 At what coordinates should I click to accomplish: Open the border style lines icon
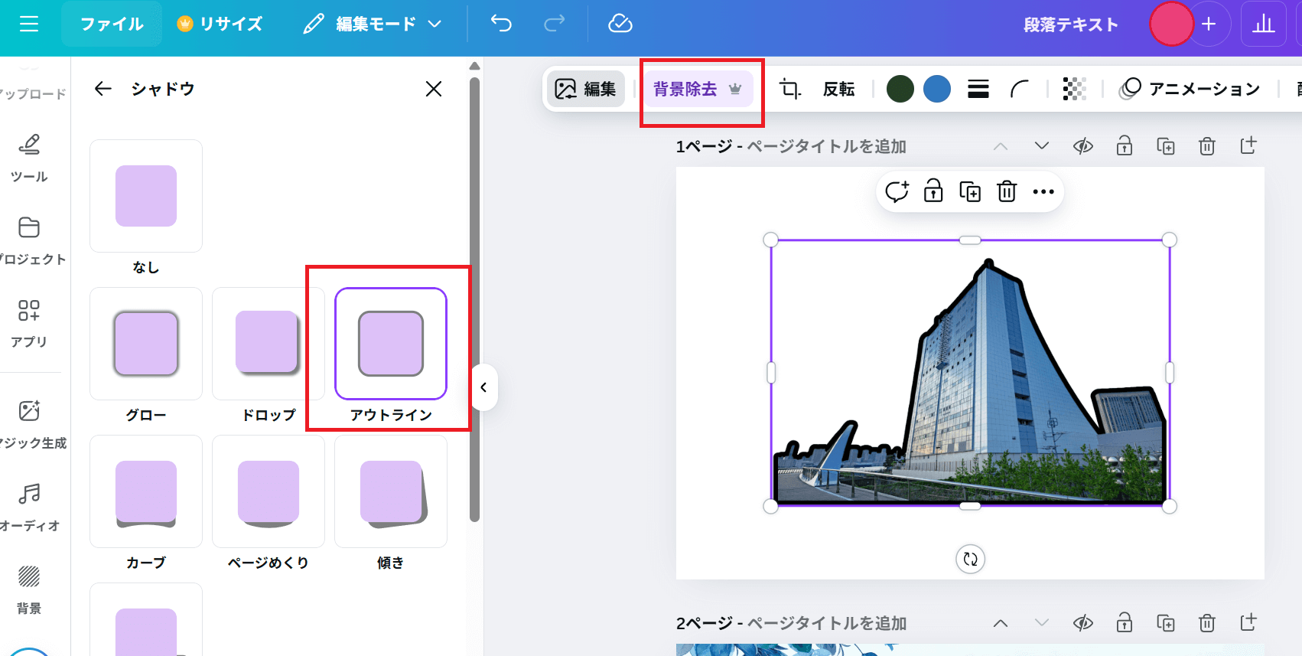coord(978,89)
